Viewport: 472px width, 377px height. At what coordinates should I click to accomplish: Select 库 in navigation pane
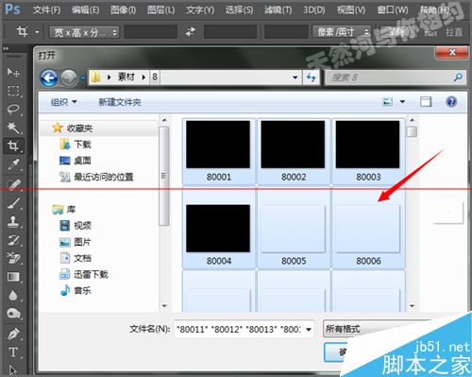[x=64, y=210]
